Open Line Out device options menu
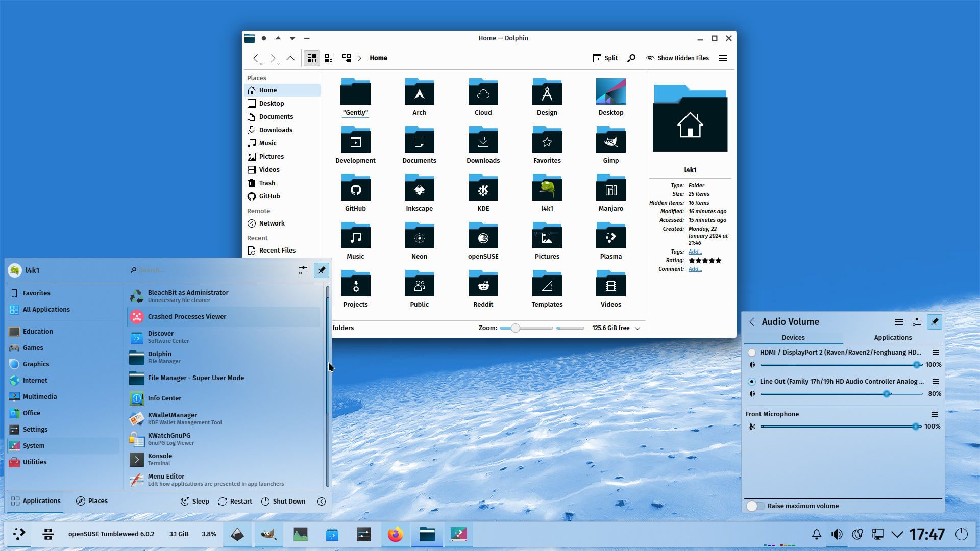 [936, 382]
